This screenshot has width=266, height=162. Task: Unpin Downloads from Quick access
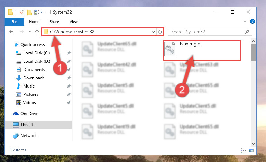pyautogui.click(x=69, y=78)
